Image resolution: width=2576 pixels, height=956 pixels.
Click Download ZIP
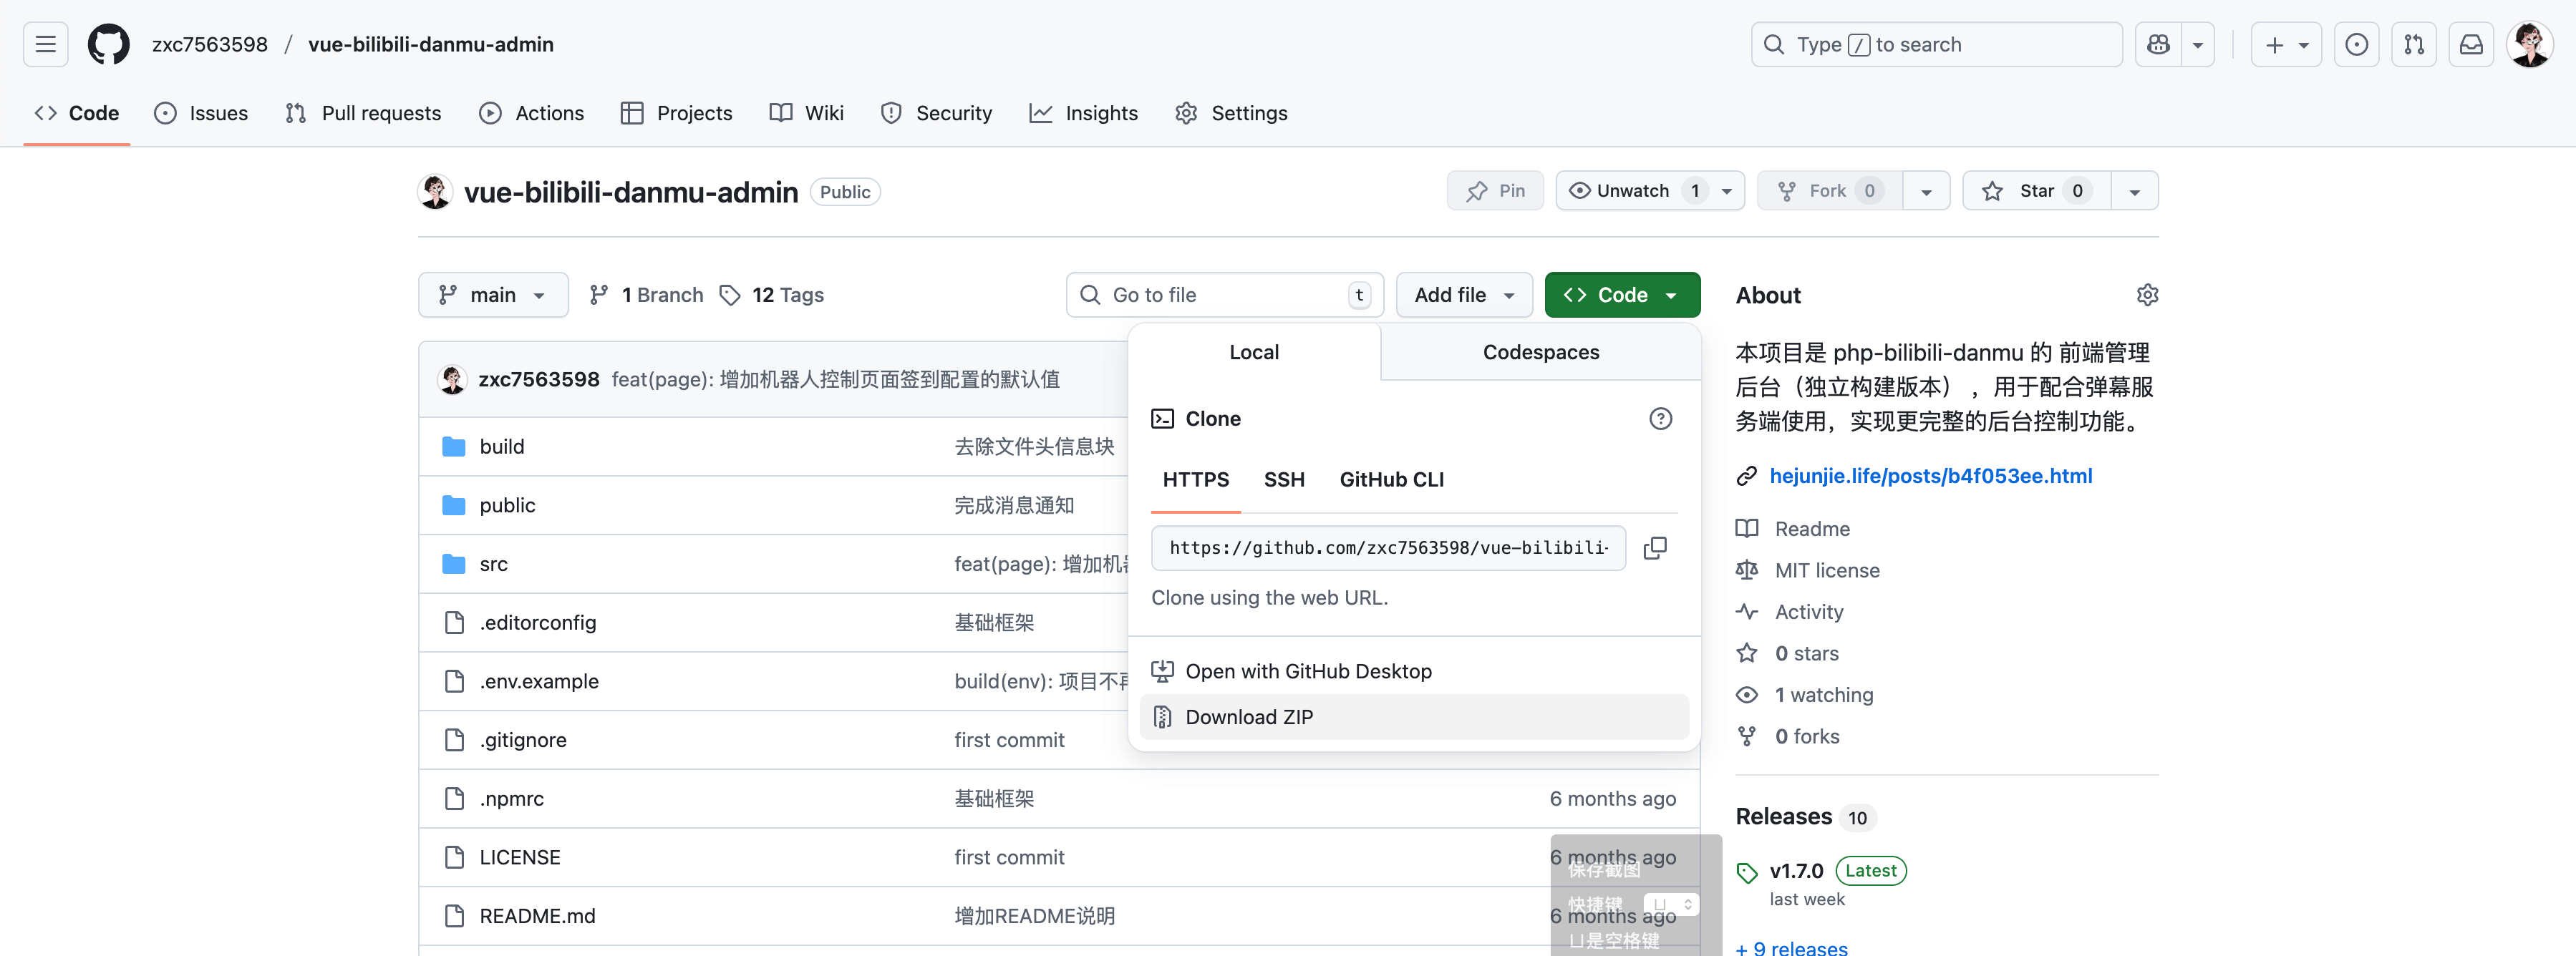pyautogui.click(x=1249, y=717)
